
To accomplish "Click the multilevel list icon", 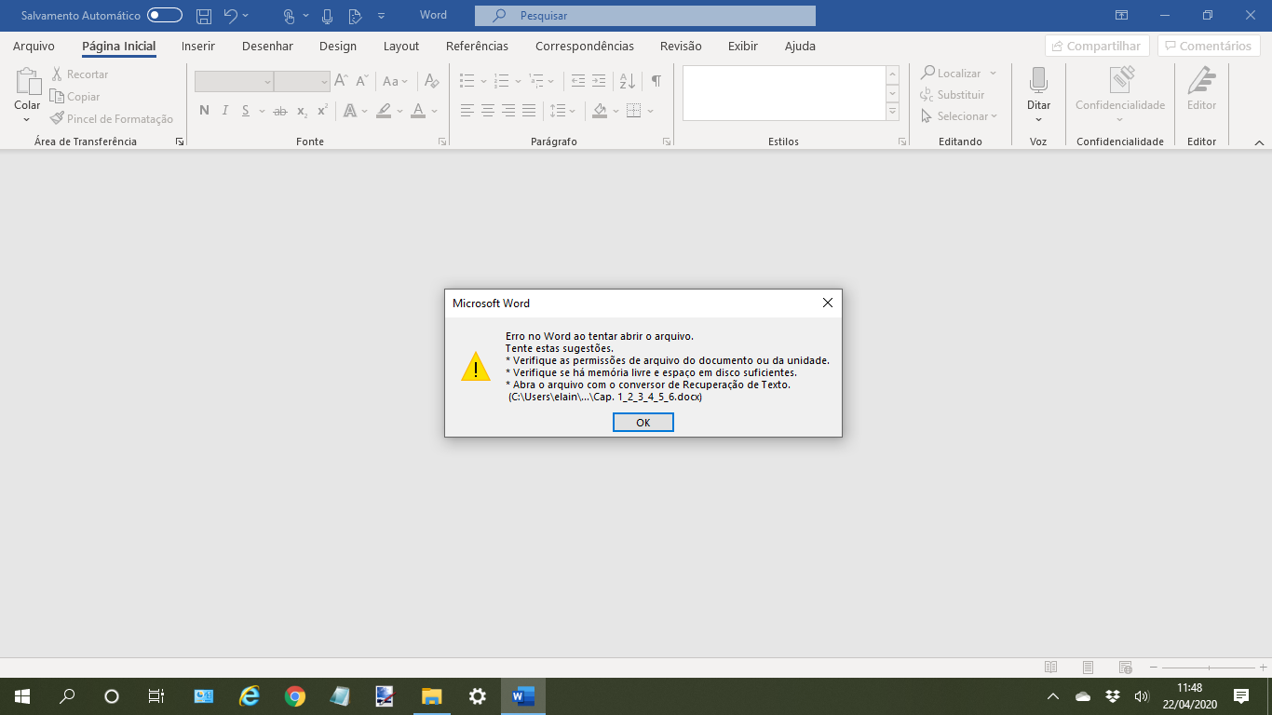I will tap(536, 81).
